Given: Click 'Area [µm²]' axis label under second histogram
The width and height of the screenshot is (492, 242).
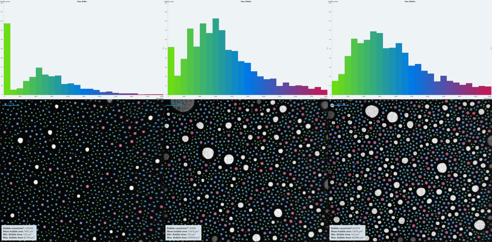Looking at the screenshot, I should click(324, 98).
